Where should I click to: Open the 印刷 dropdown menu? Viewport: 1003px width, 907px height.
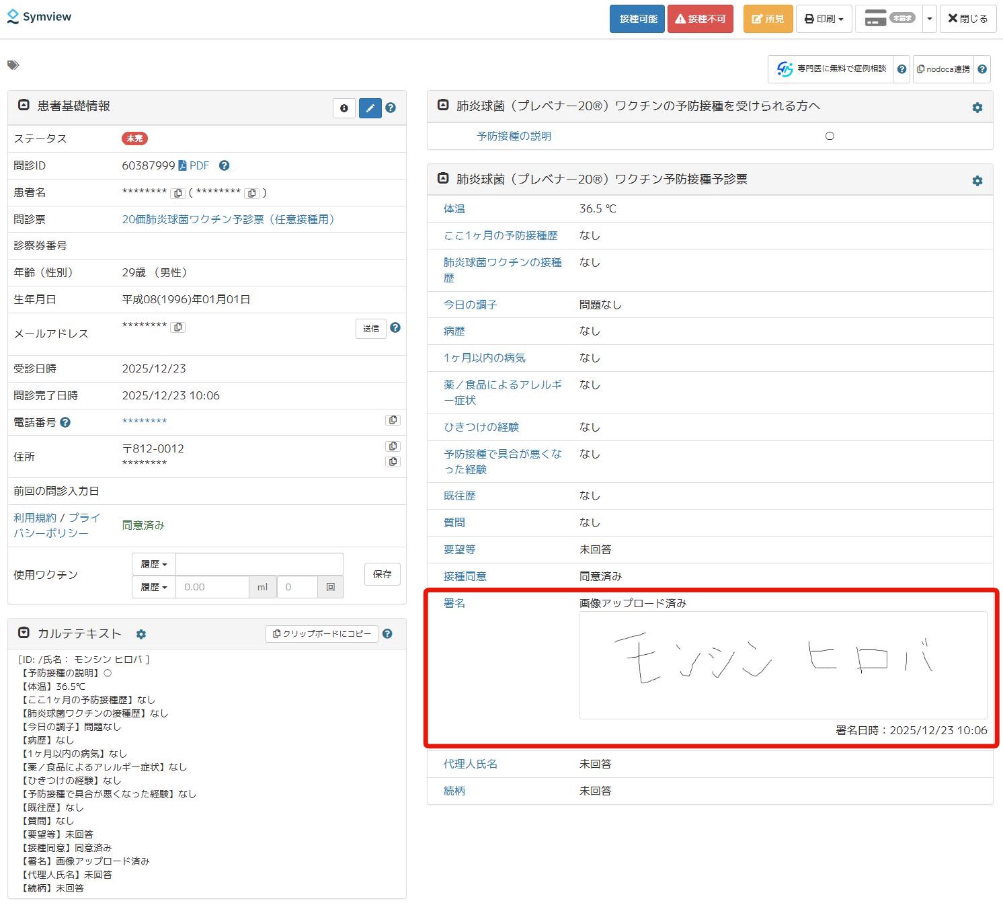pyautogui.click(x=824, y=19)
